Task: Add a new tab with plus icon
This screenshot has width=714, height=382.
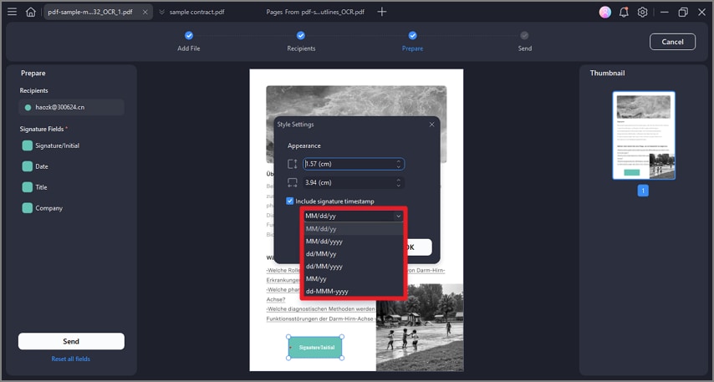Action: coord(382,12)
